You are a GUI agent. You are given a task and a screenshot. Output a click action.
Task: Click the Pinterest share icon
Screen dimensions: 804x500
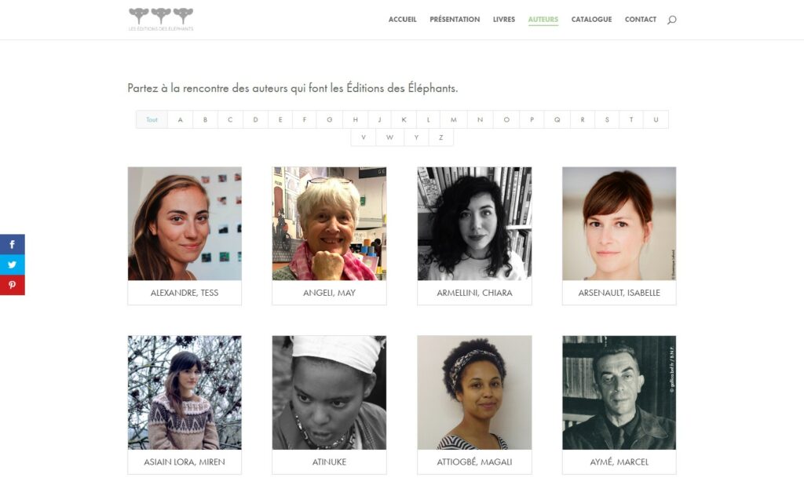(13, 285)
